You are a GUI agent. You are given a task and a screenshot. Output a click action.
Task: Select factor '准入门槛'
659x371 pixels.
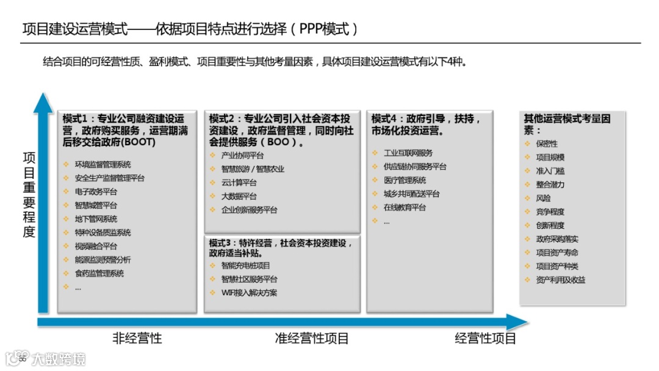(550, 171)
